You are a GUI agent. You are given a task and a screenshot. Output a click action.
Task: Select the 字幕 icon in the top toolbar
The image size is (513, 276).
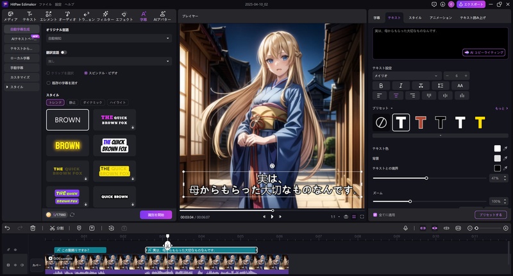coord(143,16)
